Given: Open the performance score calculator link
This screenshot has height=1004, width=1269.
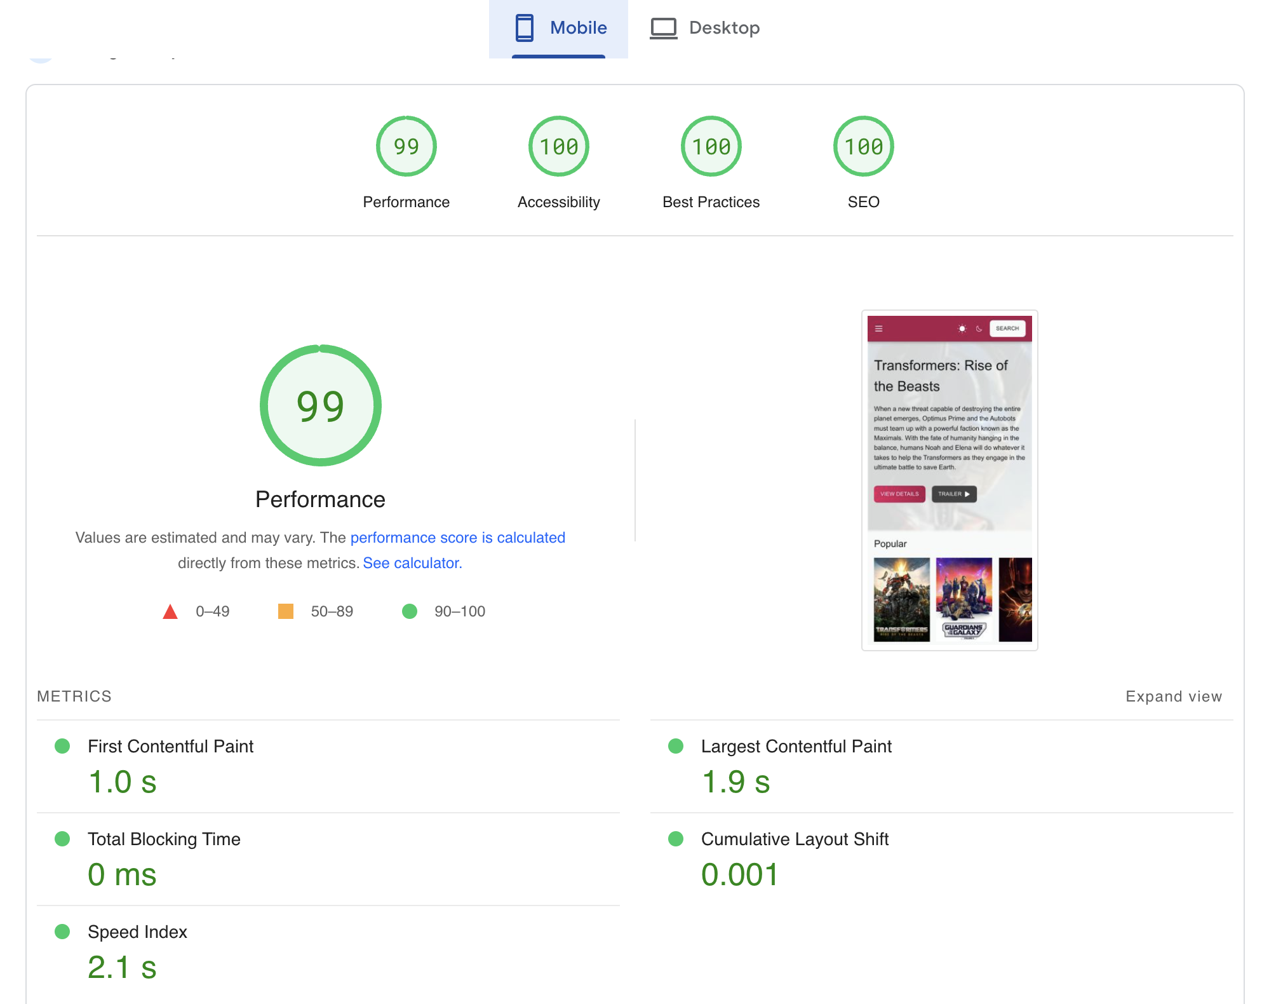Looking at the screenshot, I should (x=412, y=562).
